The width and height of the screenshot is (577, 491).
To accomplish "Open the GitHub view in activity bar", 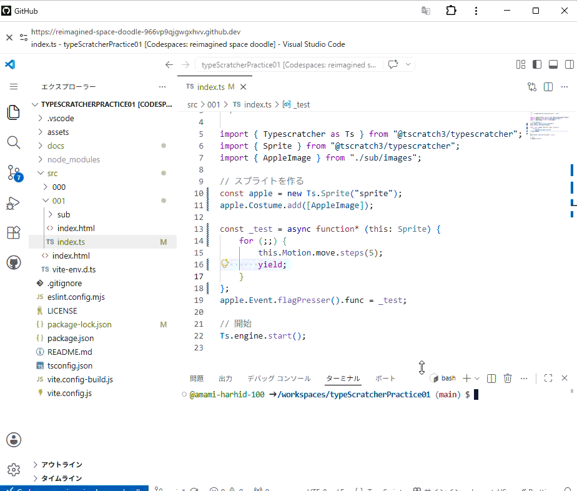I will click(14, 262).
